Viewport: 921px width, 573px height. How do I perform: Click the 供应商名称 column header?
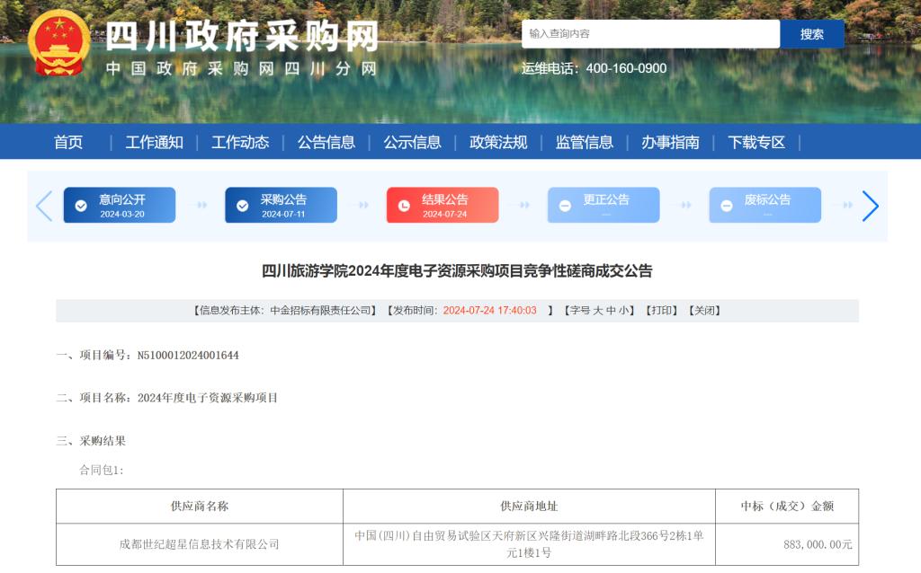point(200,507)
